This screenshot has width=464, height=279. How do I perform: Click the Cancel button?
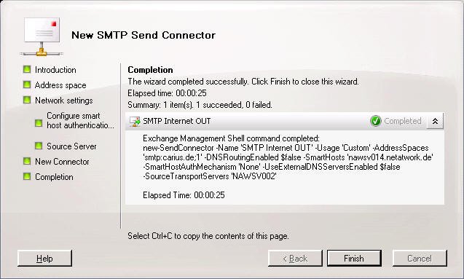(420, 259)
